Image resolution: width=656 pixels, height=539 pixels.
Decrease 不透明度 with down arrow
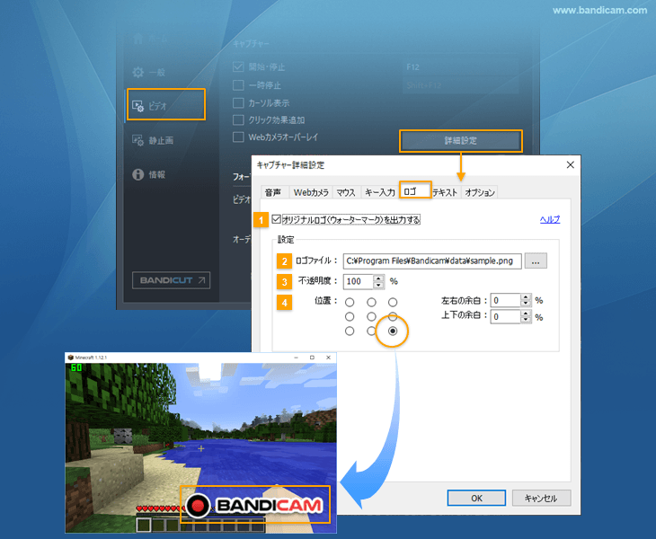pyautogui.click(x=378, y=285)
